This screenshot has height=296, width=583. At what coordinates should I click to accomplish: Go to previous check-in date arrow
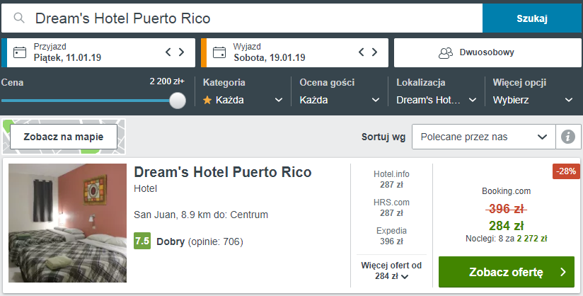(x=168, y=52)
